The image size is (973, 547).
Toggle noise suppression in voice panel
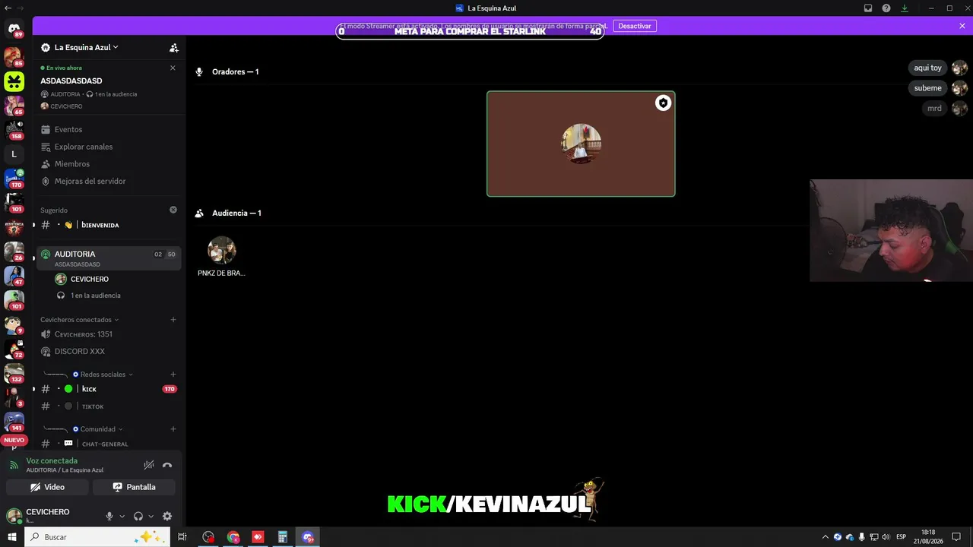(149, 465)
